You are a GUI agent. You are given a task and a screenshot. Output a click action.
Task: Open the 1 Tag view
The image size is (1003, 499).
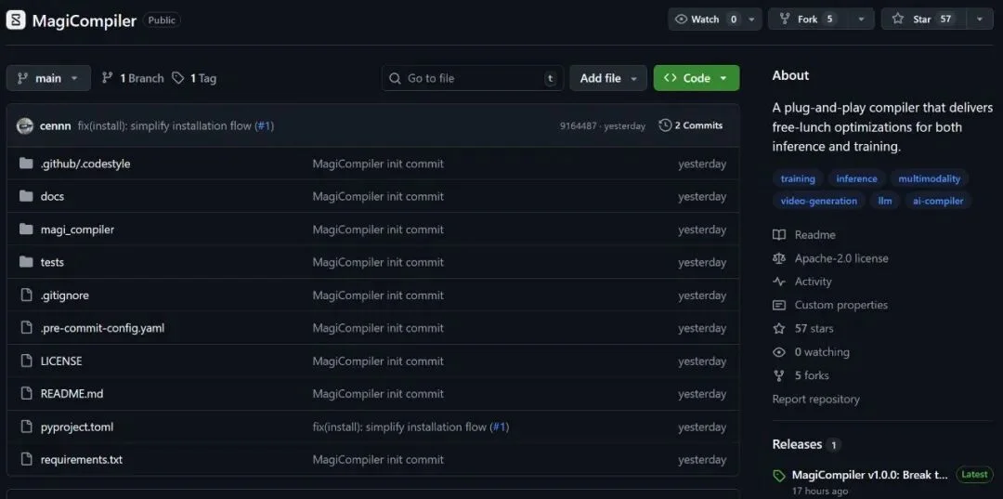tap(194, 78)
